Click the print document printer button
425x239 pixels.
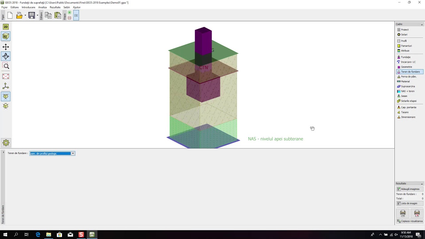pyautogui.click(x=403, y=213)
